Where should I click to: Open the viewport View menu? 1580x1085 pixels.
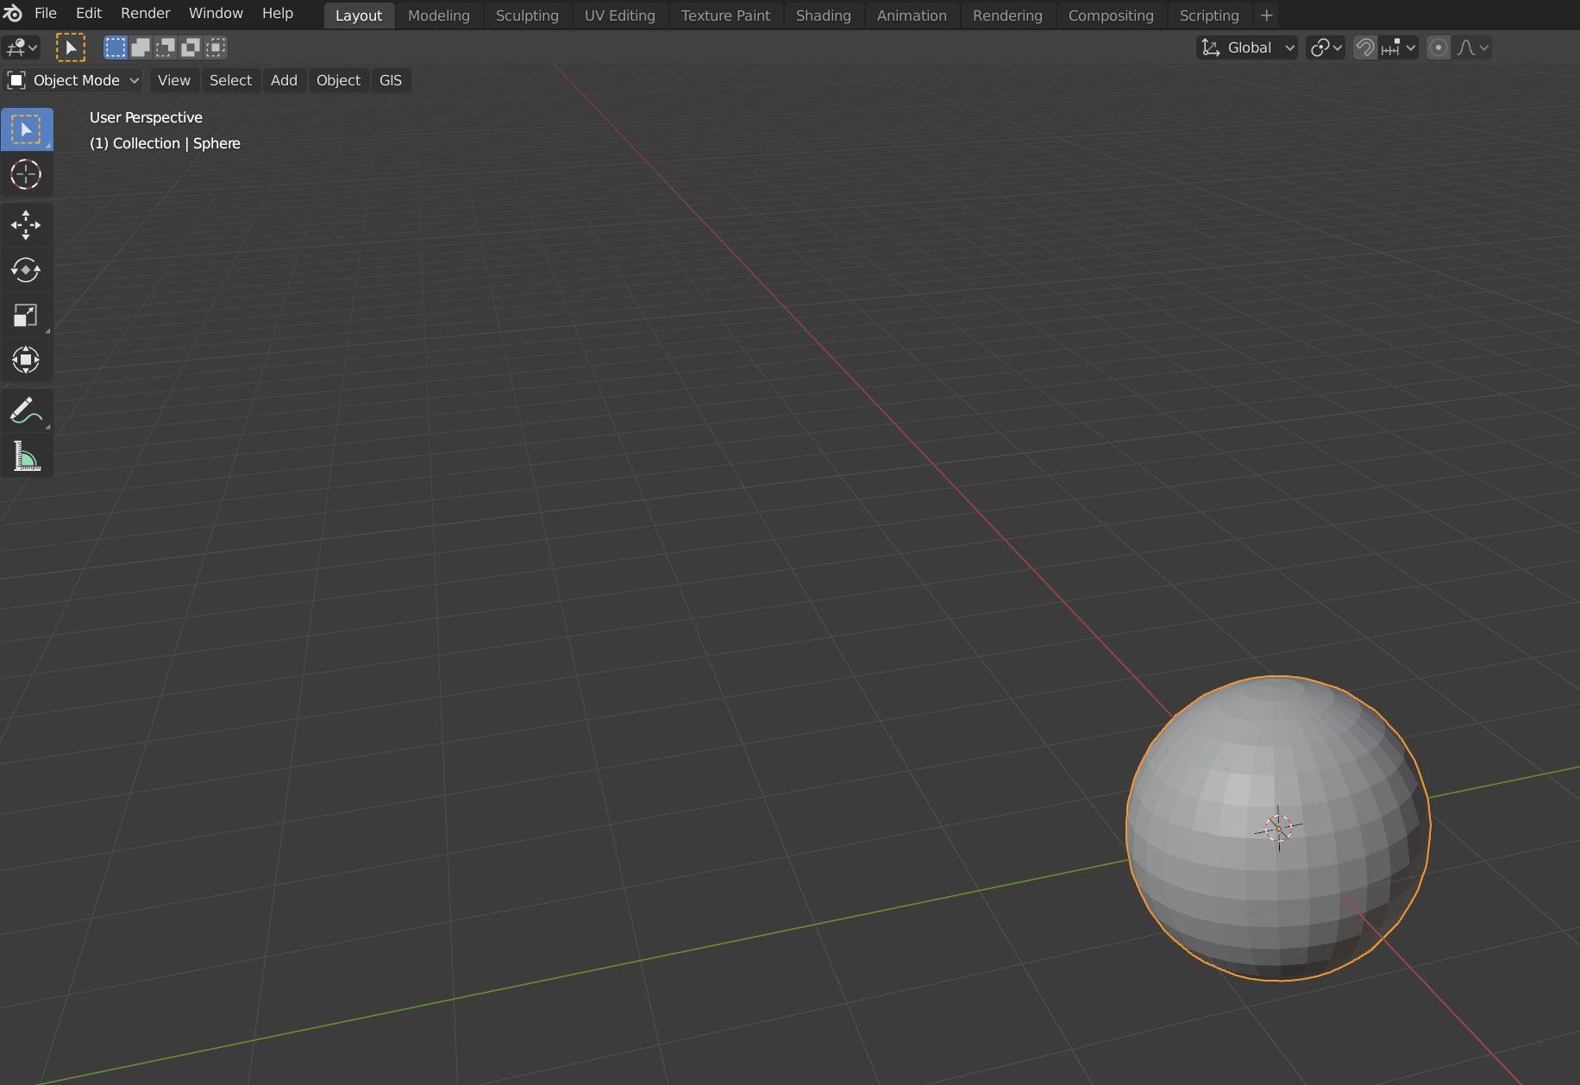pyautogui.click(x=174, y=80)
